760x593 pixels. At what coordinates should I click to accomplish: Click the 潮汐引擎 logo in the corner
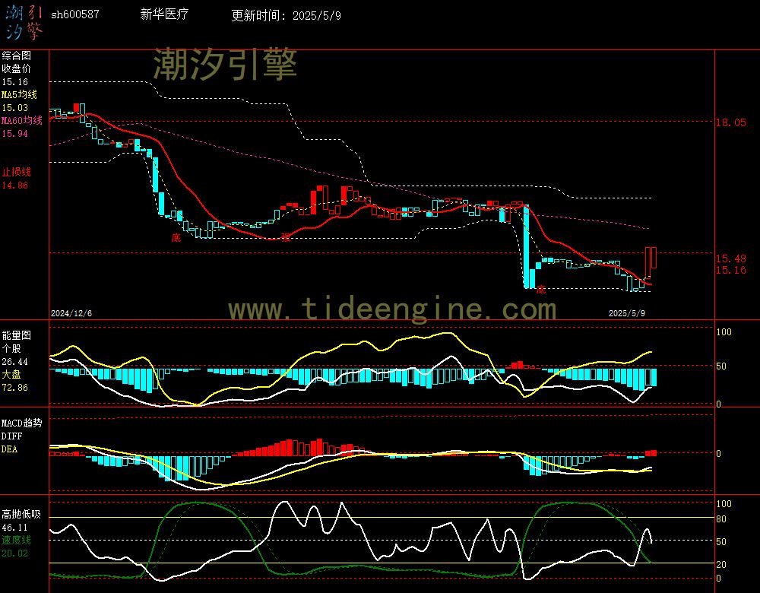[24, 23]
